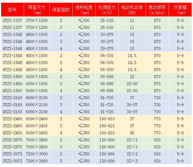Screen dimensions: 193x167
Task: Click 3700×1200 in the 2YZS-1237 row
Action: point(37,20)
